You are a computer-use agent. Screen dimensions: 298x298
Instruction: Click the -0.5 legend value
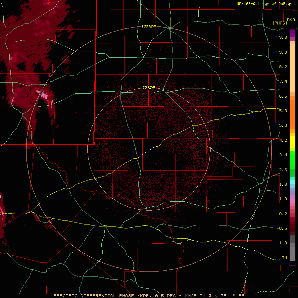click(282, 228)
